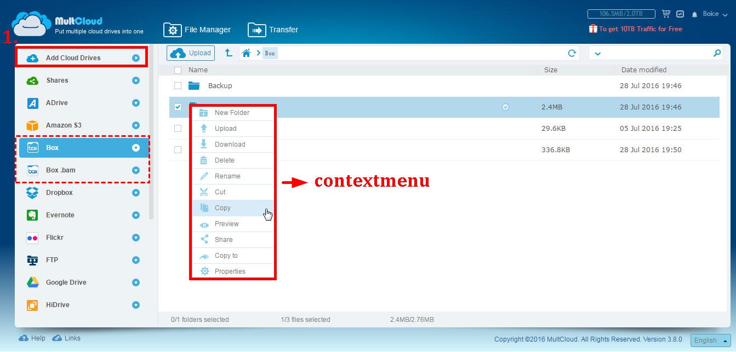Sort by Date modified column
Image resolution: width=736 pixels, height=352 pixels.
pyautogui.click(x=644, y=70)
